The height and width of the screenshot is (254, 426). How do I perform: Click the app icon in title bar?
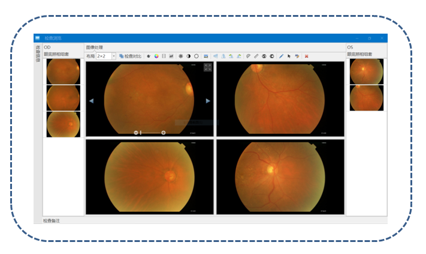click(38, 38)
